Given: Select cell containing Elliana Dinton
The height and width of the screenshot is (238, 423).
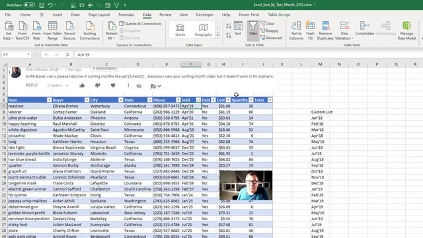Looking at the screenshot, I should (71, 106).
